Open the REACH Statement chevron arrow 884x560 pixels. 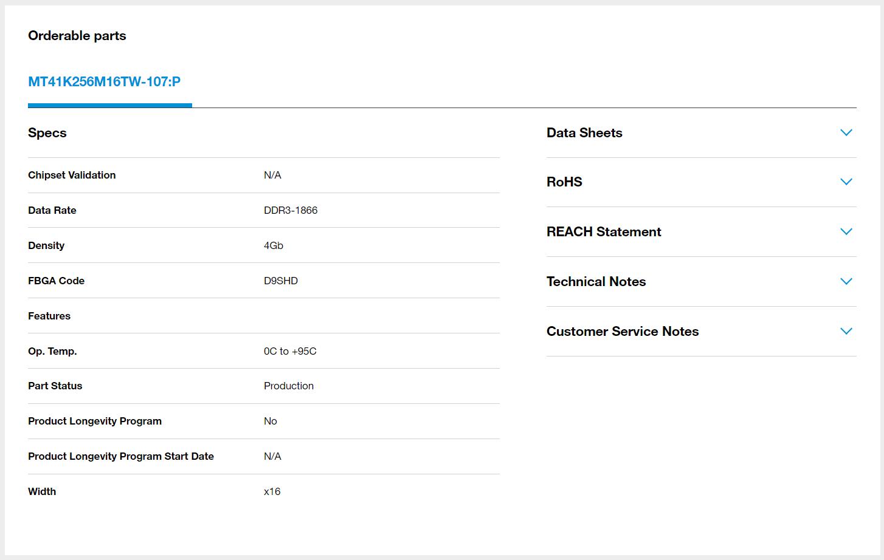846,232
